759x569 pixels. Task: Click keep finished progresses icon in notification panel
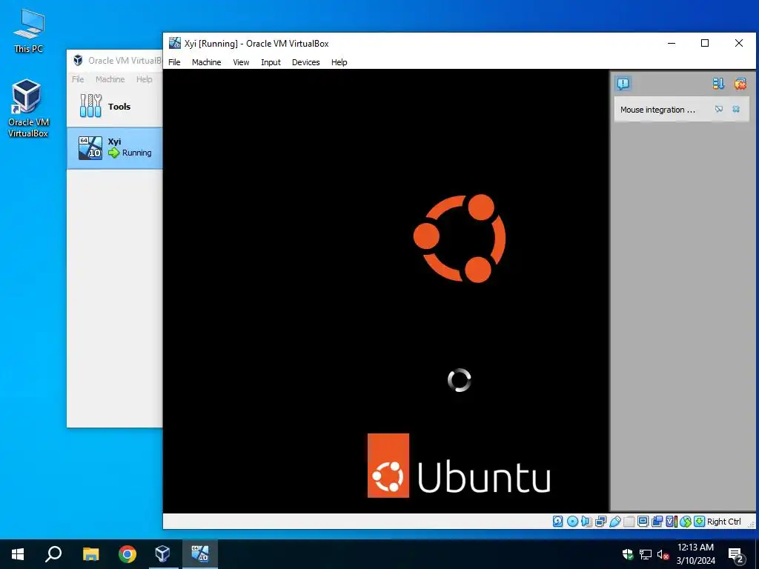[x=718, y=84]
